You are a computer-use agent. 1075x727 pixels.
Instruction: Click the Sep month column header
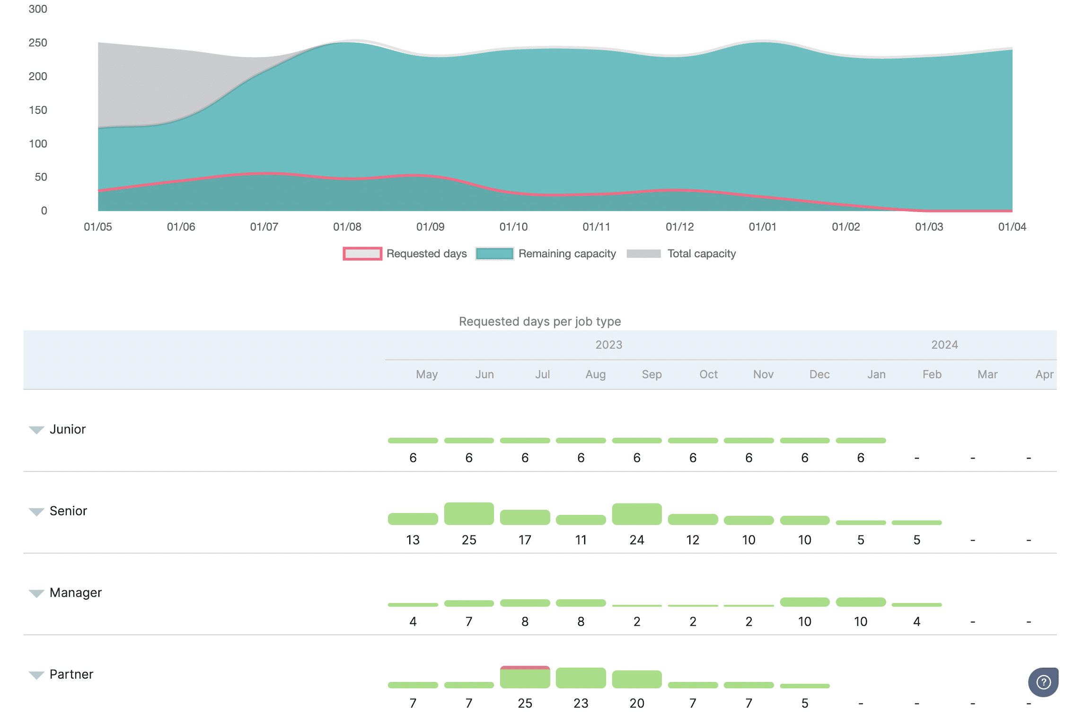click(651, 374)
